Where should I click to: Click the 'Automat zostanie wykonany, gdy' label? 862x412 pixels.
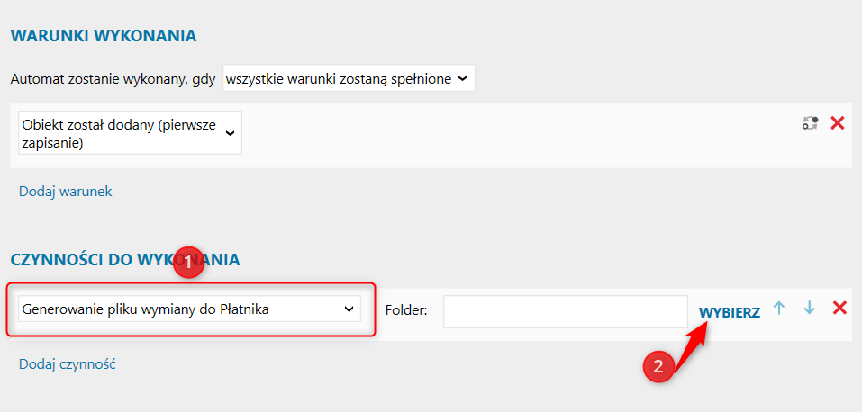point(113,79)
